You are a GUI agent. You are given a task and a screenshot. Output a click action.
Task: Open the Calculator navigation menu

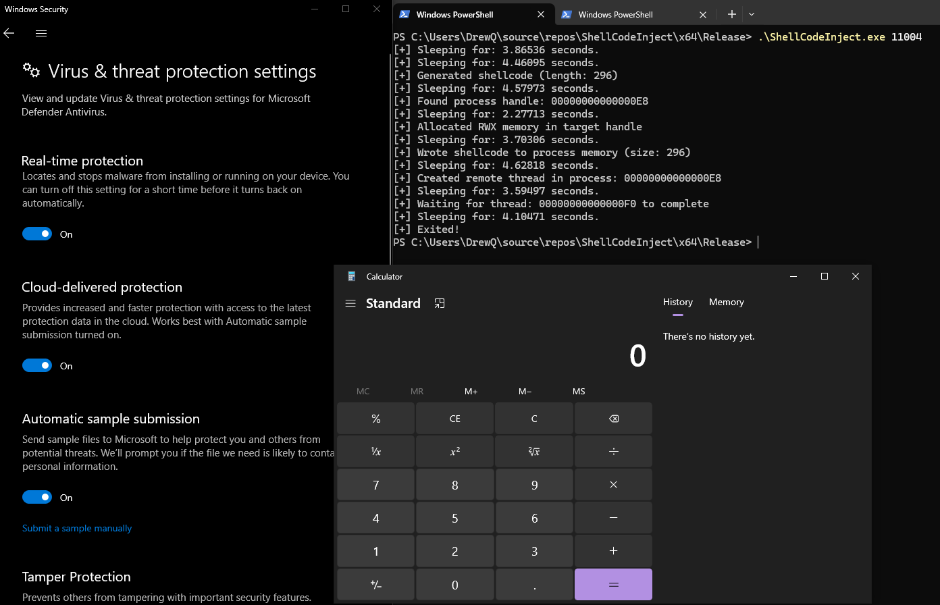[350, 303]
